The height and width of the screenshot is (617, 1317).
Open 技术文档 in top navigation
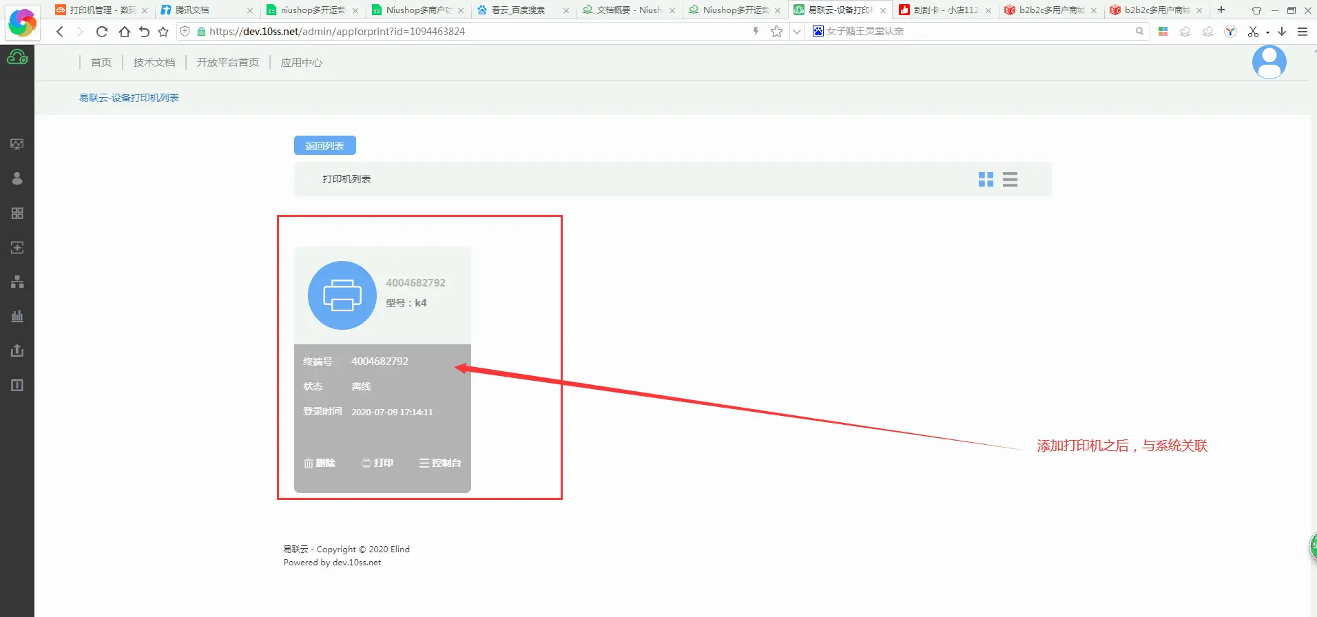[x=154, y=63]
